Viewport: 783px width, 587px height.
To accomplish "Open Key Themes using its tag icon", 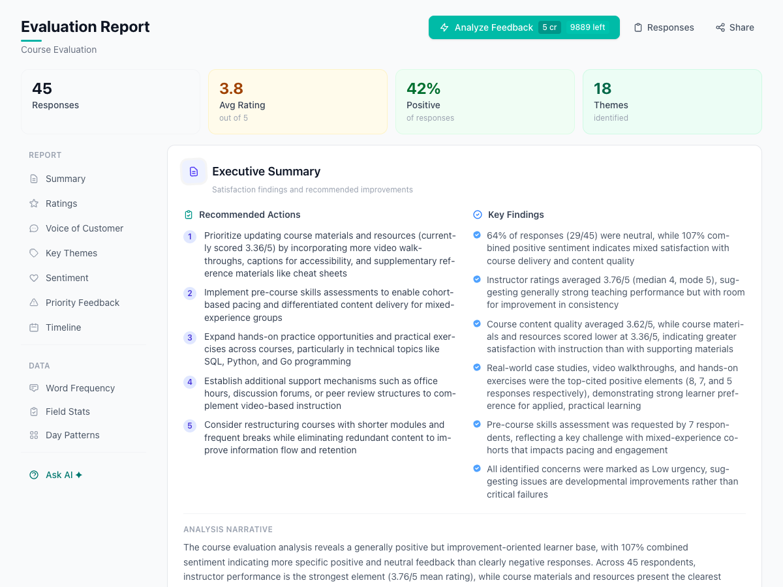I will [x=34, y=252].
